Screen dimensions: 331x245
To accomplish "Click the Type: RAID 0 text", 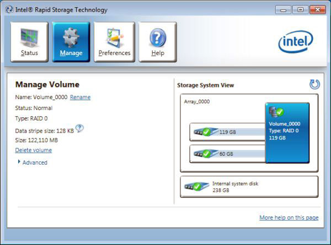I will click(31, 118).
